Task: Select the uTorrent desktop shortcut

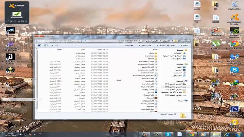Action: 215,45
